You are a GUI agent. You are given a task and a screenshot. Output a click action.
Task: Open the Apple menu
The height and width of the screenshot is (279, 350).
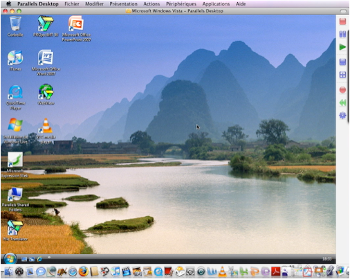pyautogui.click(x=9, y=3)
